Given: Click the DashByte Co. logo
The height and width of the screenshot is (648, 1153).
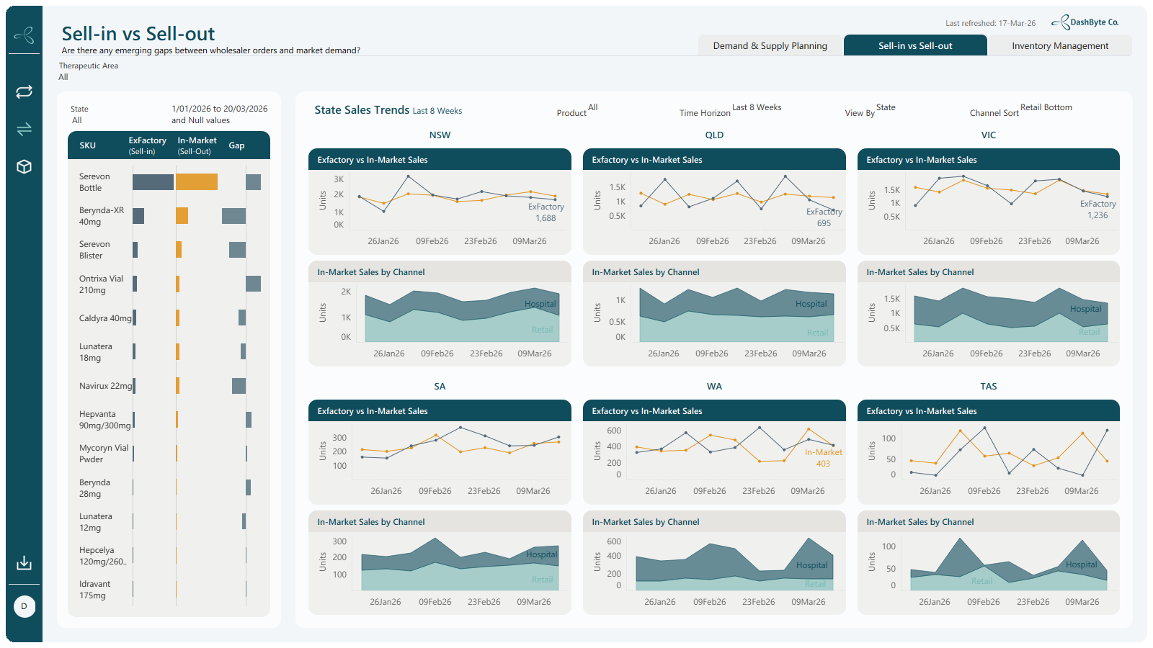Looking at the screenshot, I should point(1085,22).
